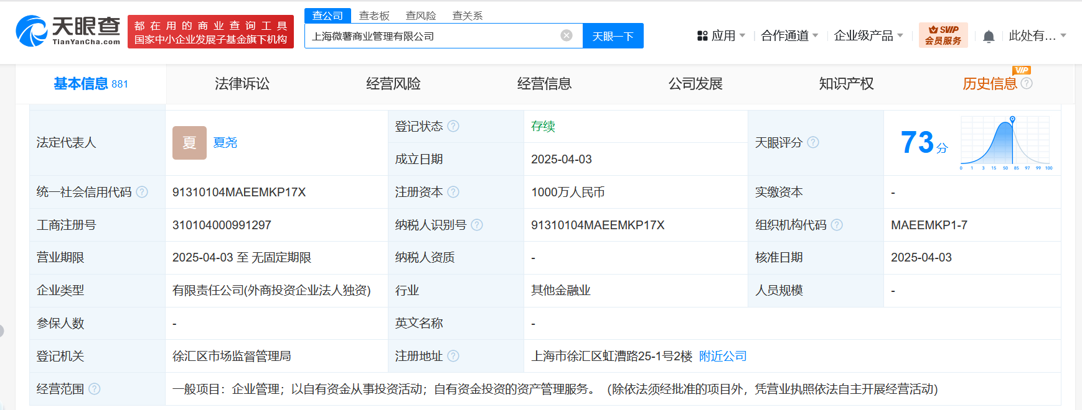Click the TianYanCha logo
1082x410 pixels.
pyautogui.click(x=68, y=31)
